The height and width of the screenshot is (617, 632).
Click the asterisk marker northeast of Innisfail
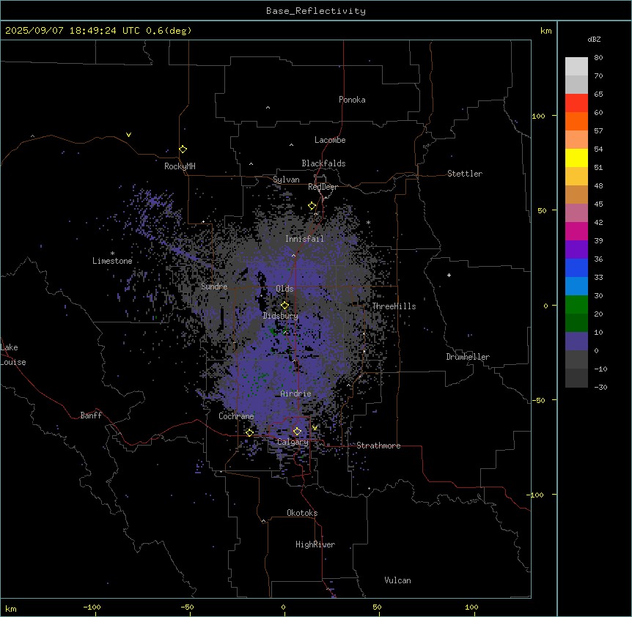[368, 222]
